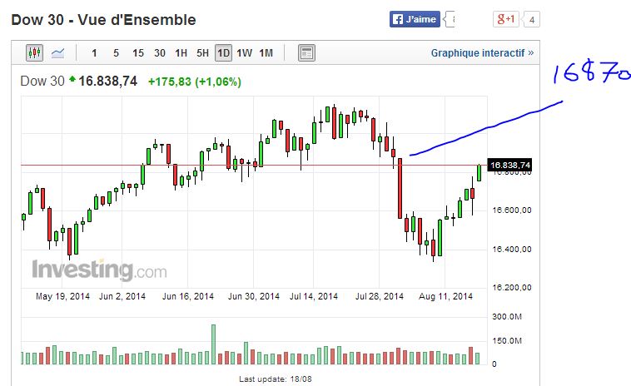Open the news panel icon in the toolbar
The image size is (631, 386).
click(306, 53)
